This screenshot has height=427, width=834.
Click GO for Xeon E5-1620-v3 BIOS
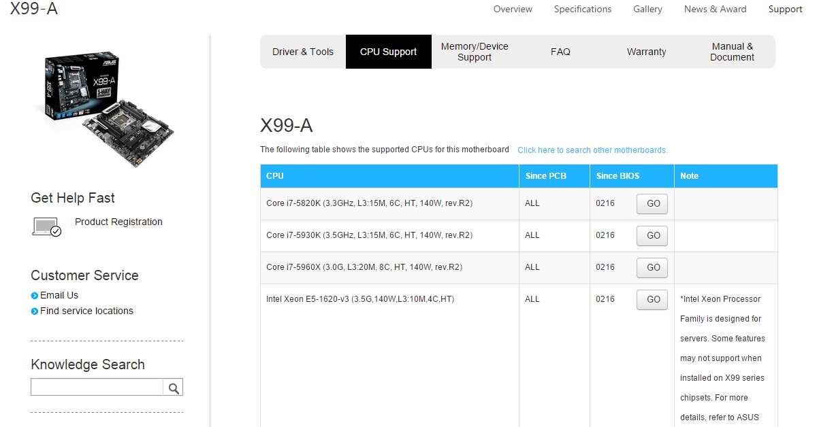click(x=652, y=300)
